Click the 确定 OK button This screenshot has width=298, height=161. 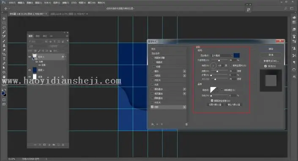click(271, 49)
